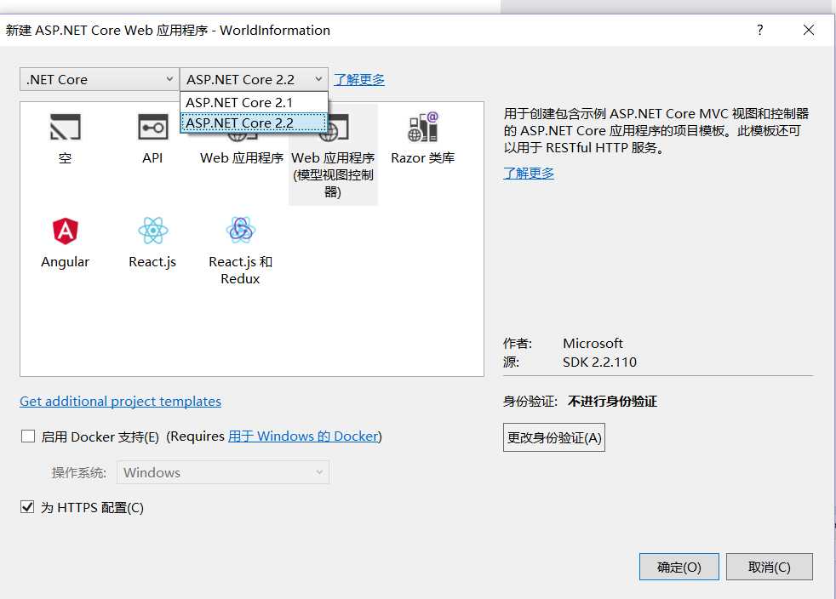Click the help question mark icon
The image size is (836, 599).
coord(759,30)
